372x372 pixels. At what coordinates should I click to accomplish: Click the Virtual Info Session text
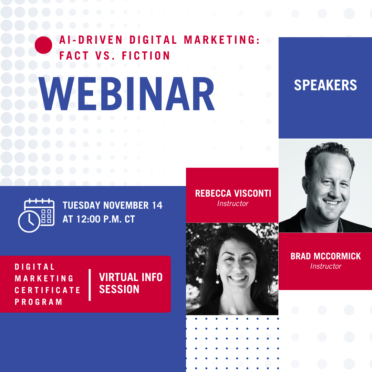(x=131, y=283)
